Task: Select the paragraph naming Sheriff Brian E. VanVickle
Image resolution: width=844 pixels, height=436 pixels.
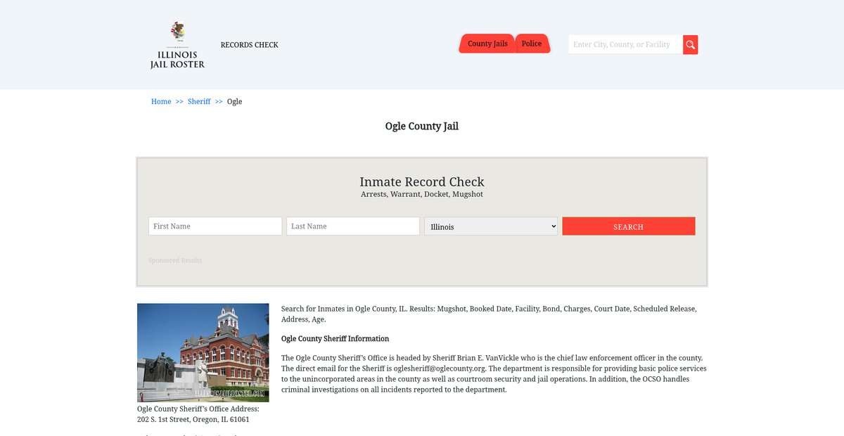Action: tap(494, 373)
